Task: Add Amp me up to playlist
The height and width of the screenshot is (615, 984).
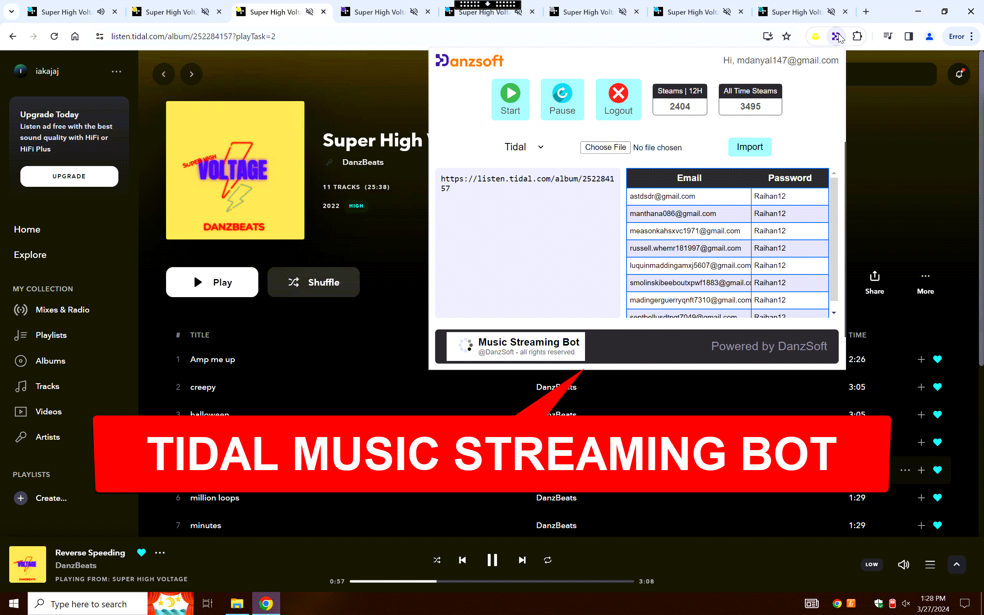Action: click(x=921, y=359)
